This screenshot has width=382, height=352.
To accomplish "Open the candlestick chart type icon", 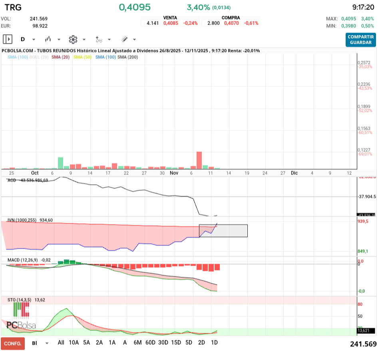I will (x=48, y=39).
